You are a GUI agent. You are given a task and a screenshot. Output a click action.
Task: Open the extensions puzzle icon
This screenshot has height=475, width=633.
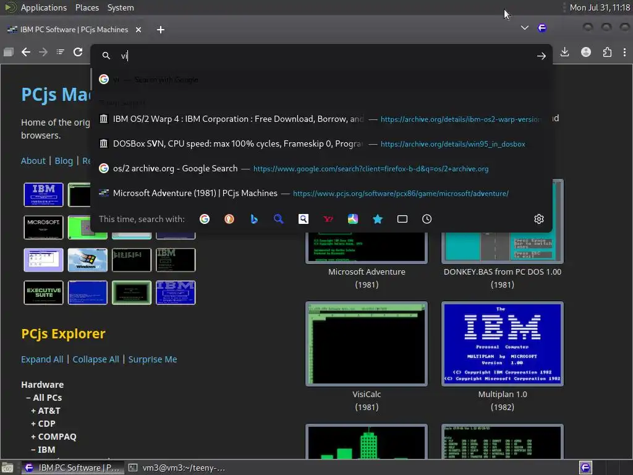pos(607,52)
